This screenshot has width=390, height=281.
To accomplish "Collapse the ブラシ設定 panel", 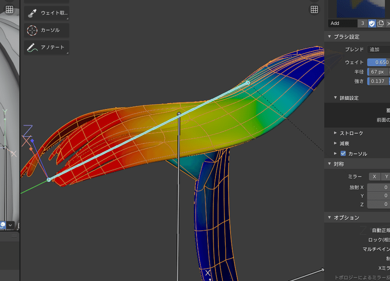I will (x=330, y=37).
